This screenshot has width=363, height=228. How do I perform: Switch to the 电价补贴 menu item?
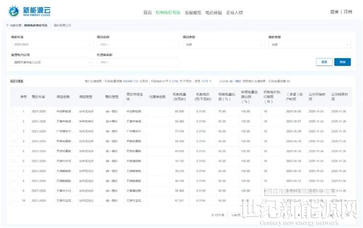[214, 12]
